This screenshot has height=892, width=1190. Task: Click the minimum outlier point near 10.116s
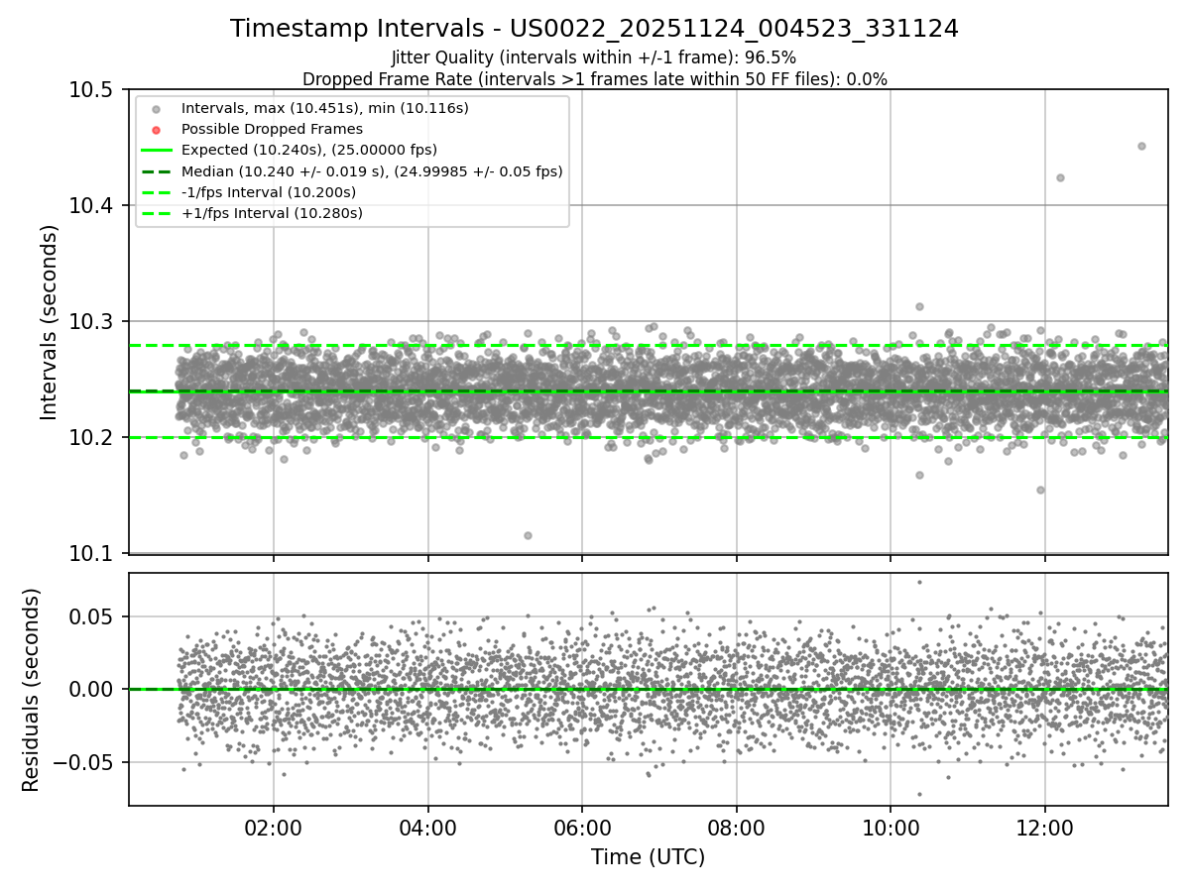click(x=528, y=535)
